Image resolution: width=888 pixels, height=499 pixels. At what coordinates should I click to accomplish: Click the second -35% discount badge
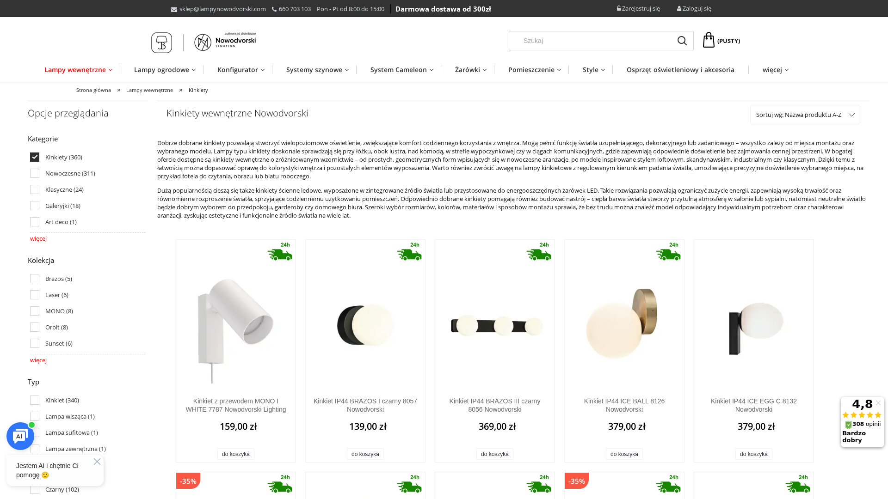577,481
